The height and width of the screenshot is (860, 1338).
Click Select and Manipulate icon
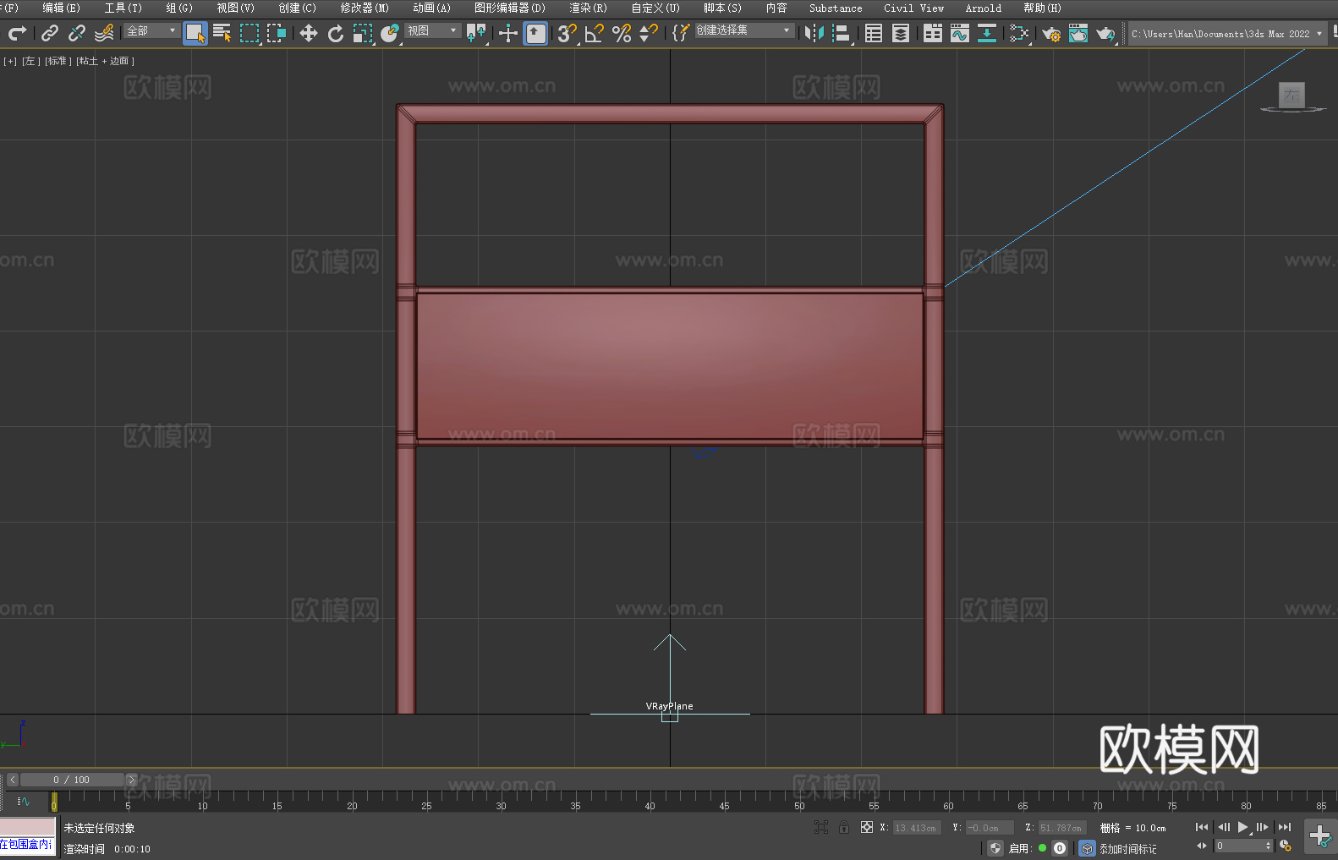click(x=507, y=34)
